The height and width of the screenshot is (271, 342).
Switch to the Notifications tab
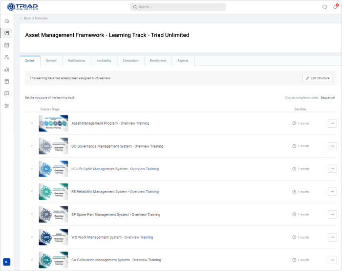pos(77,61)
